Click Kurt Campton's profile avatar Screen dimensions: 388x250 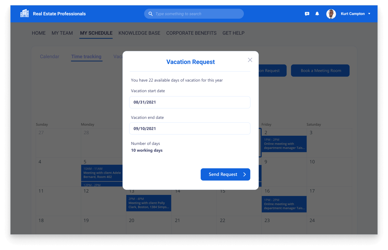[331, 14]
